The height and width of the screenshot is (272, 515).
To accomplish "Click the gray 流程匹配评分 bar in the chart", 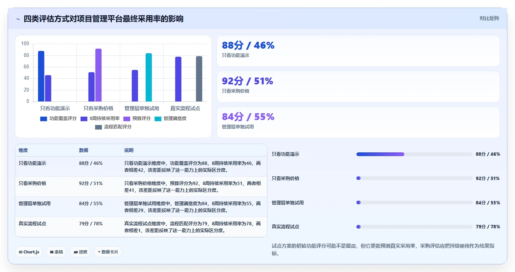I will (x=199, y=79).
